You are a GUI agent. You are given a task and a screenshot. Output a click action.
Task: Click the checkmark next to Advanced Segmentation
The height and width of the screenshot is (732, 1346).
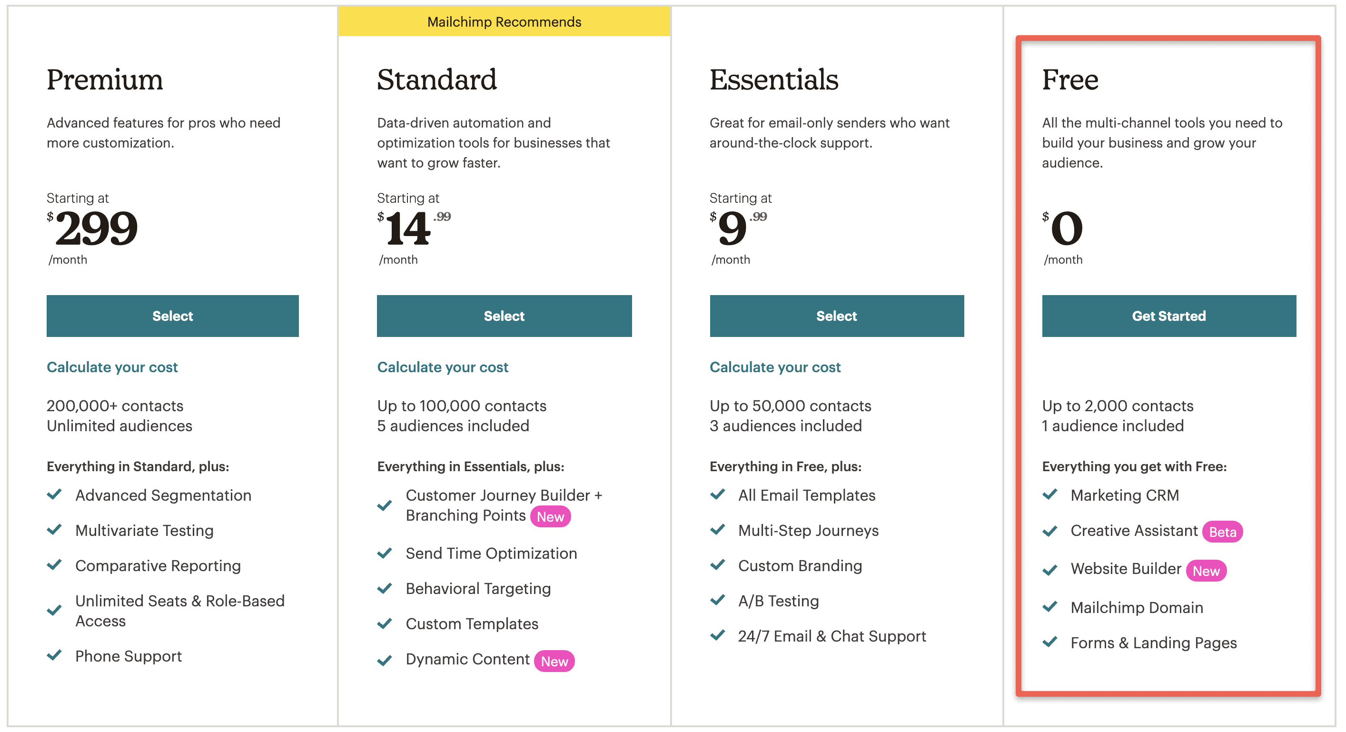pyautogui.click(x=54, y=495)
